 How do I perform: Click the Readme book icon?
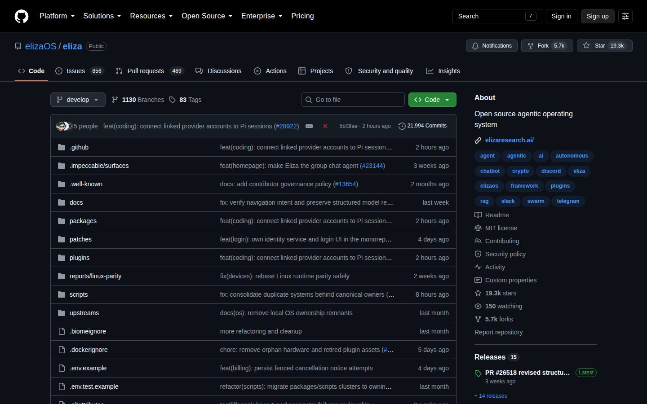pos(478,215)
